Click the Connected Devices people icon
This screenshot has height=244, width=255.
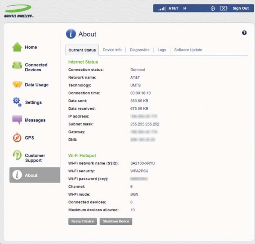click(17, 65)
